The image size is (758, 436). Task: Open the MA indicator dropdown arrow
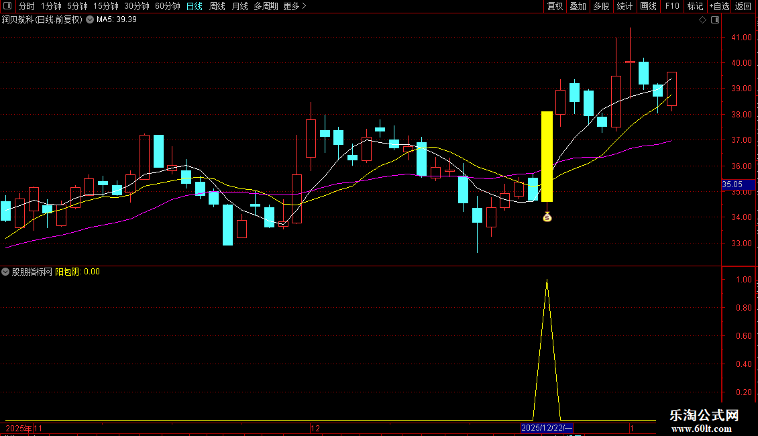point(90,20)
